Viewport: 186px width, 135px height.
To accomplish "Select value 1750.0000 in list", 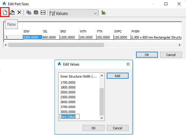I will click(x=68, y=82).
